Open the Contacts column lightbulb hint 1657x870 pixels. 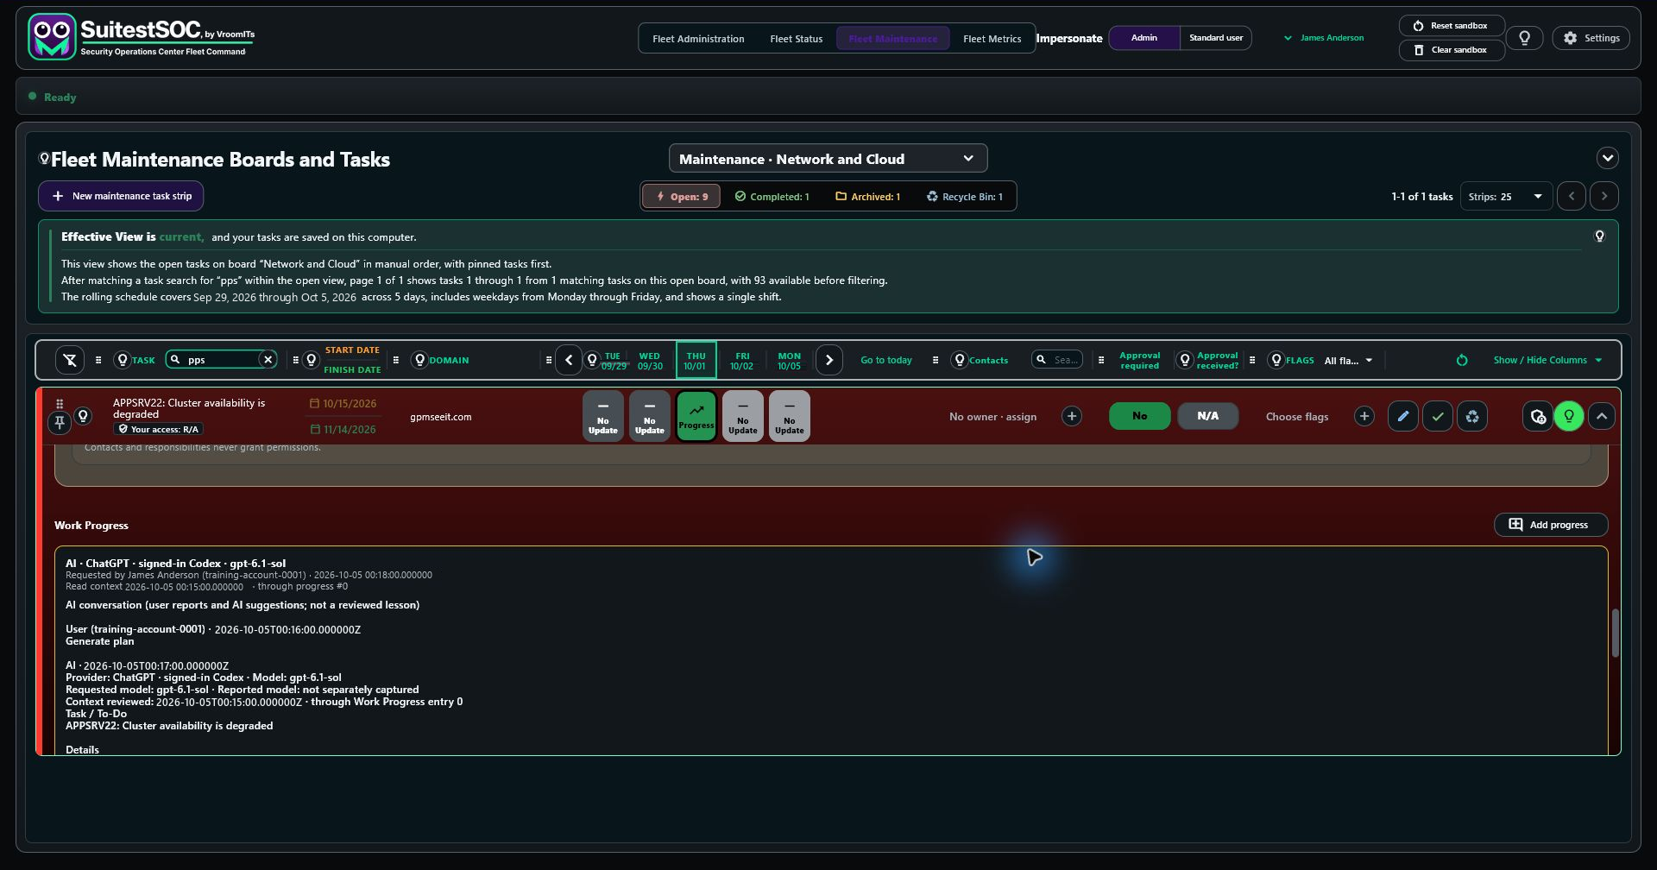960,360
